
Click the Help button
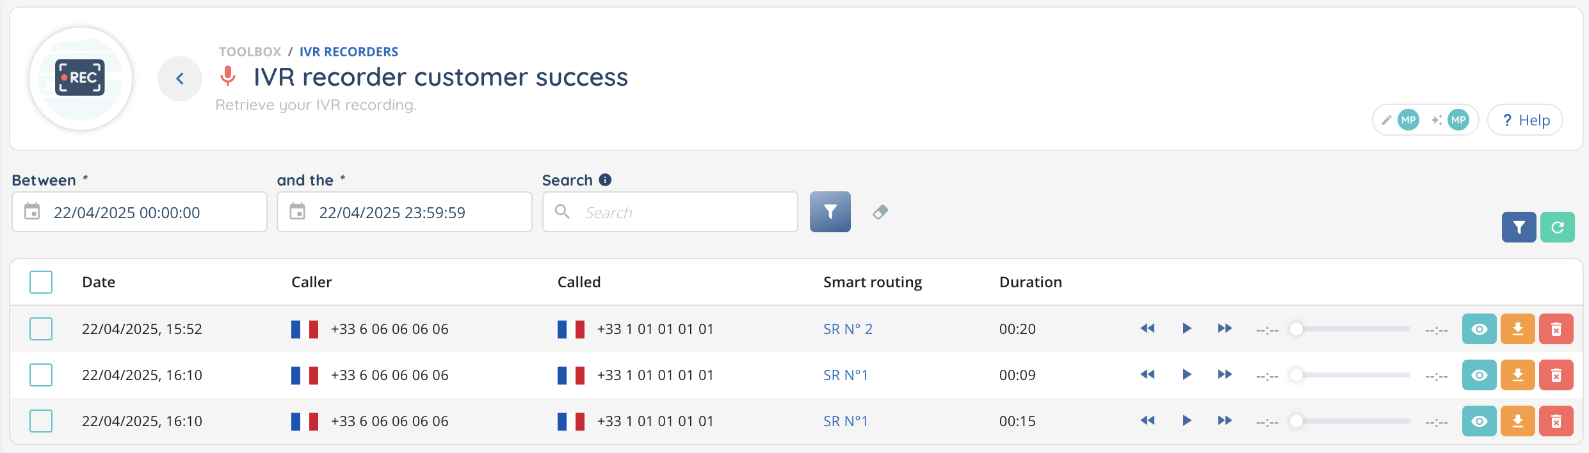1525,120
